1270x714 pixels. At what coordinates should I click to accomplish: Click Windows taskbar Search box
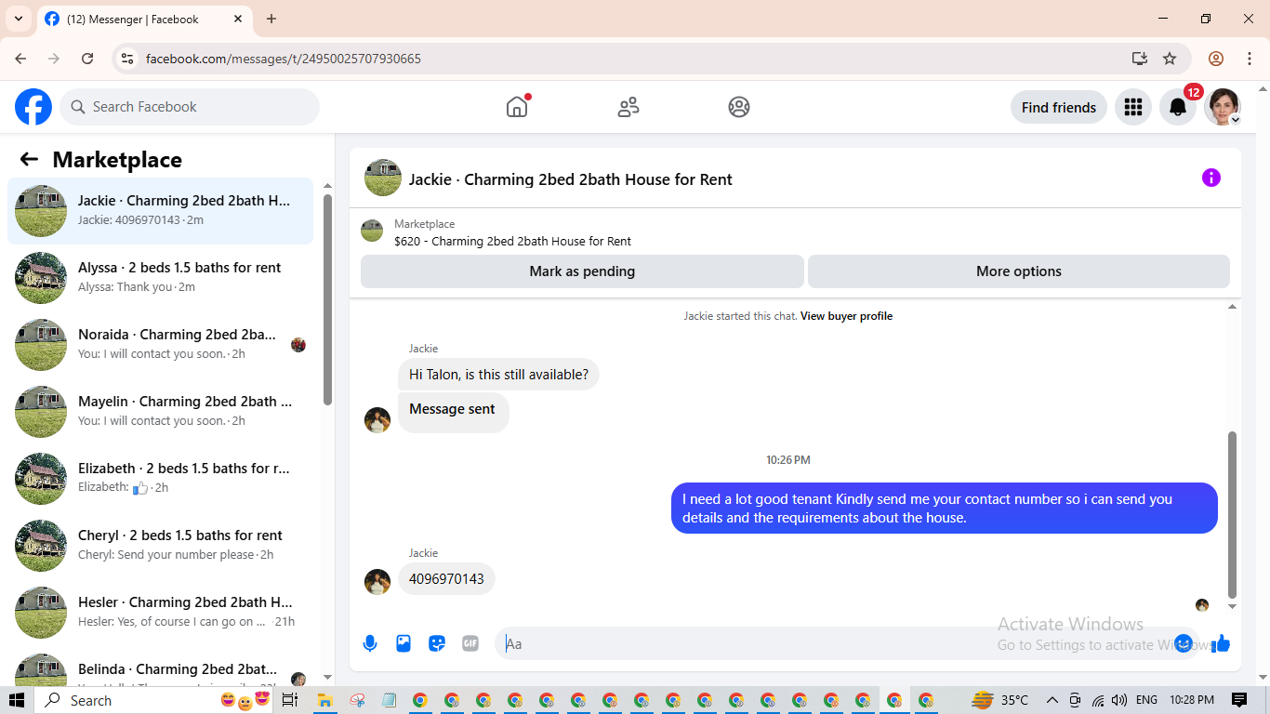tap(154, 700)
